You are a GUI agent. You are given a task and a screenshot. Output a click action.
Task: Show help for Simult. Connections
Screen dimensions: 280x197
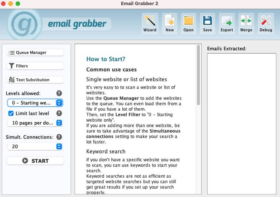point(59,137)
